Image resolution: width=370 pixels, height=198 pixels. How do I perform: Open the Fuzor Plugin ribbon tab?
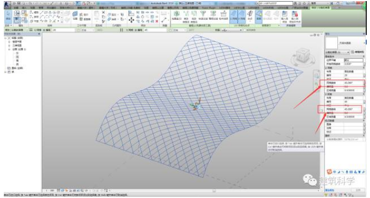coord(209,8)
